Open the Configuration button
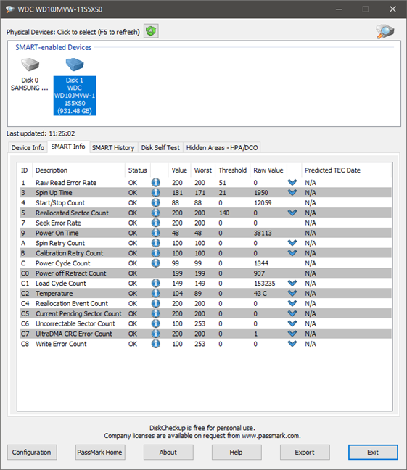The height and width of the screenshot is (470, 407). pos(32,452)
